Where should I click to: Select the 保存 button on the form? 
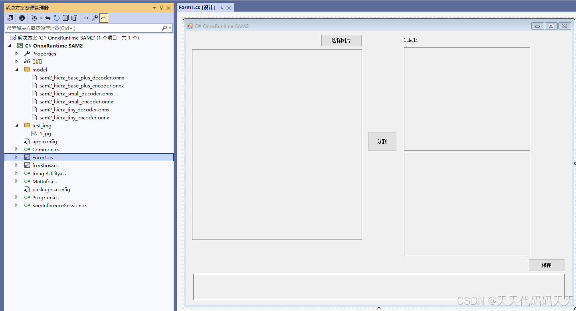pos(546,265)
